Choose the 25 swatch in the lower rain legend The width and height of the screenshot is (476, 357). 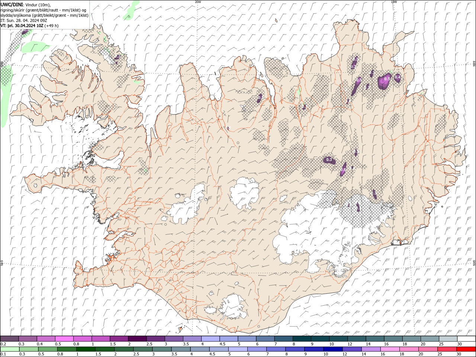tap(447, 349)
